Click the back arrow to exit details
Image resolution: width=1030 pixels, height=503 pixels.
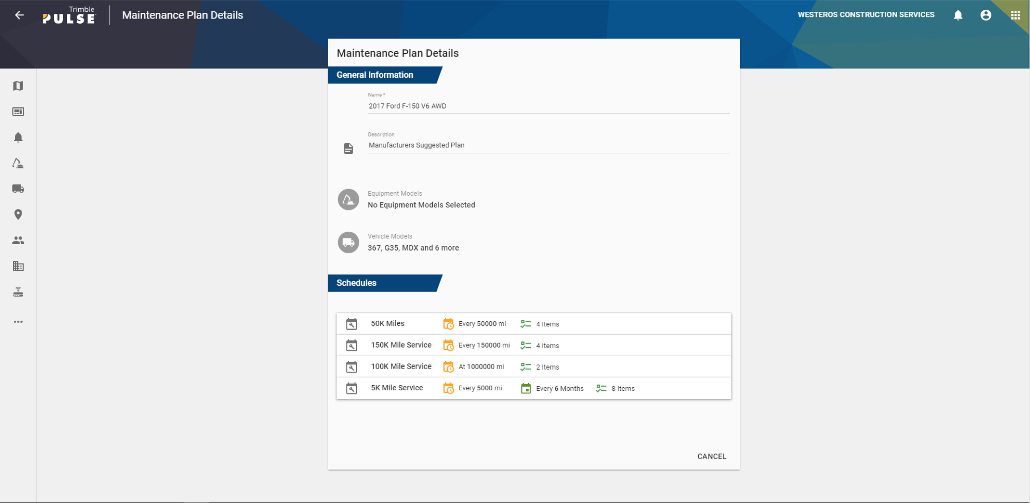click(x=19, y=14)
